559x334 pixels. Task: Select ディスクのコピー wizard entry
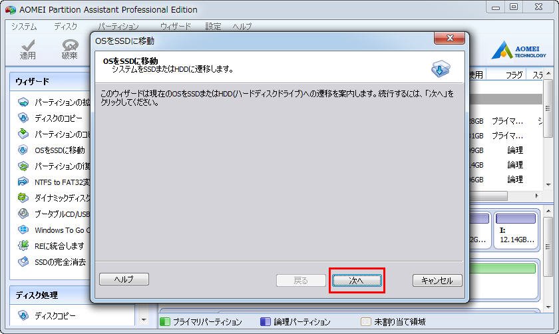click(59, 118)
